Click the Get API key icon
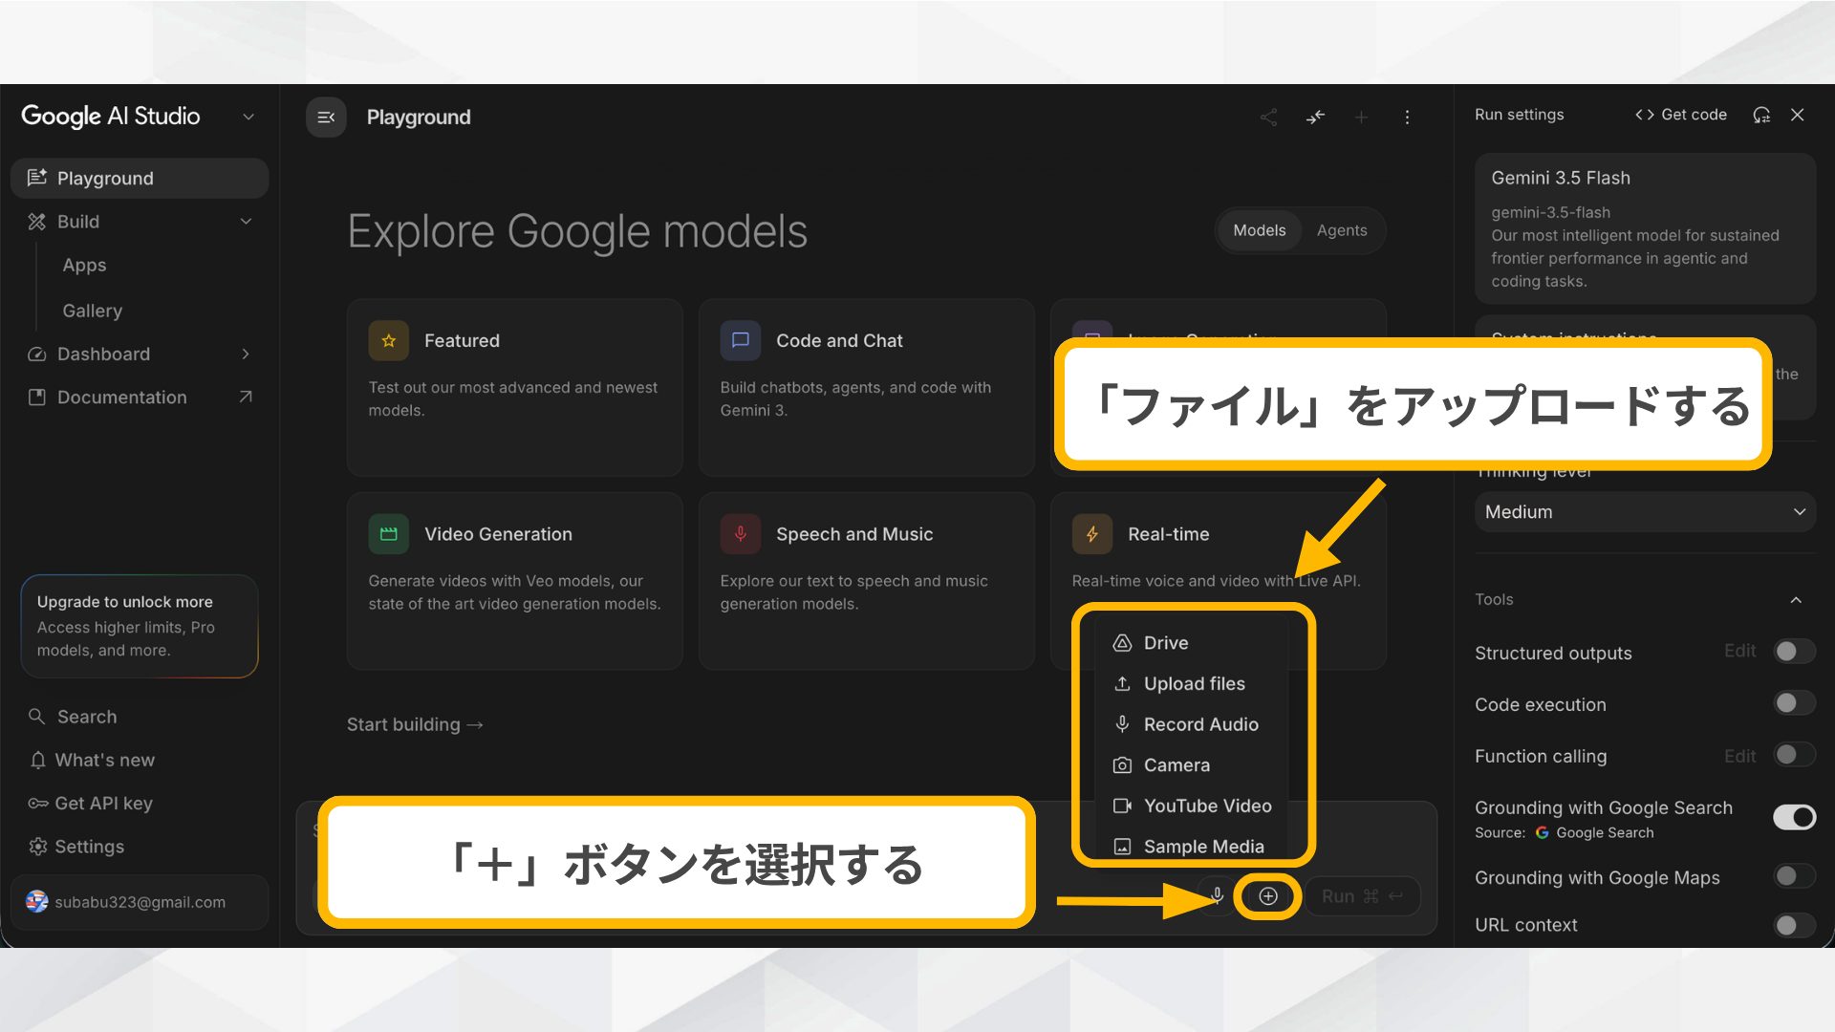The width and height of the screenshot is (1835, 1032). point(37,804)
